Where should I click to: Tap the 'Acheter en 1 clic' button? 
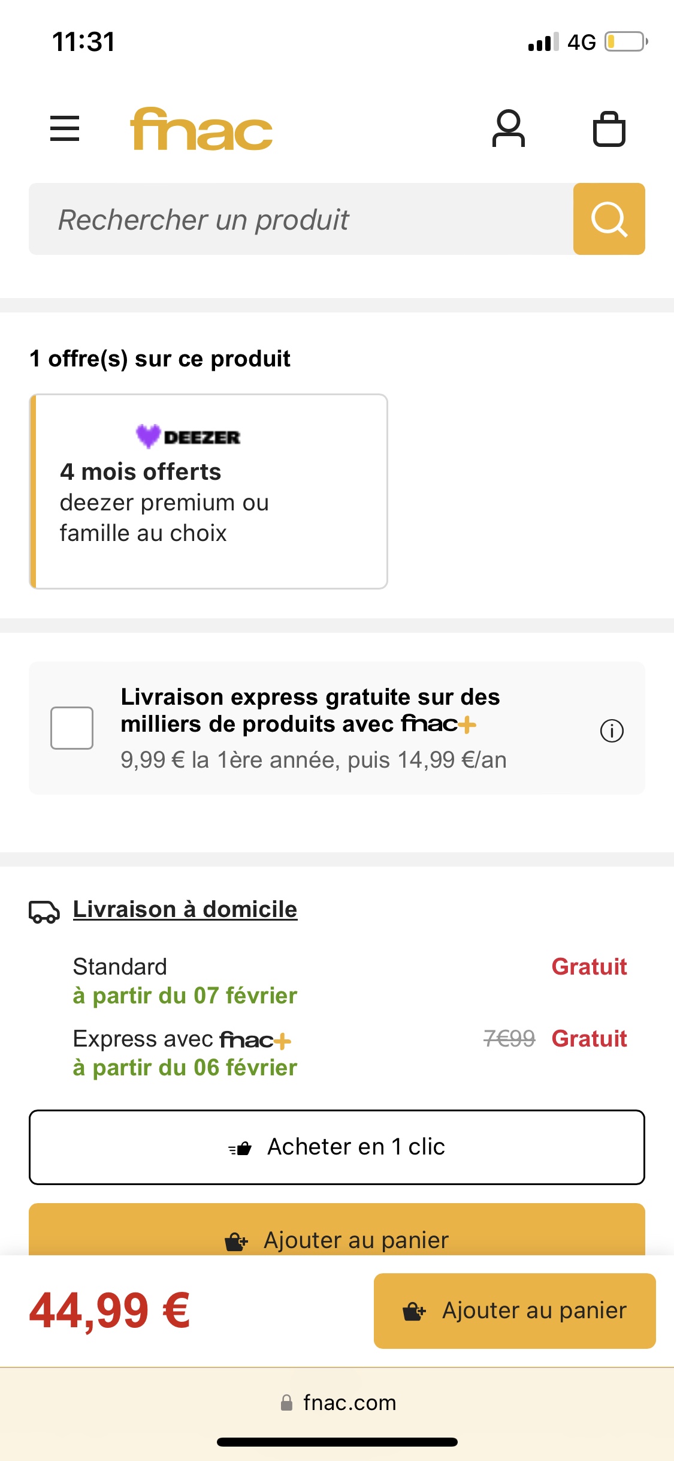(x=337, y=1147)
